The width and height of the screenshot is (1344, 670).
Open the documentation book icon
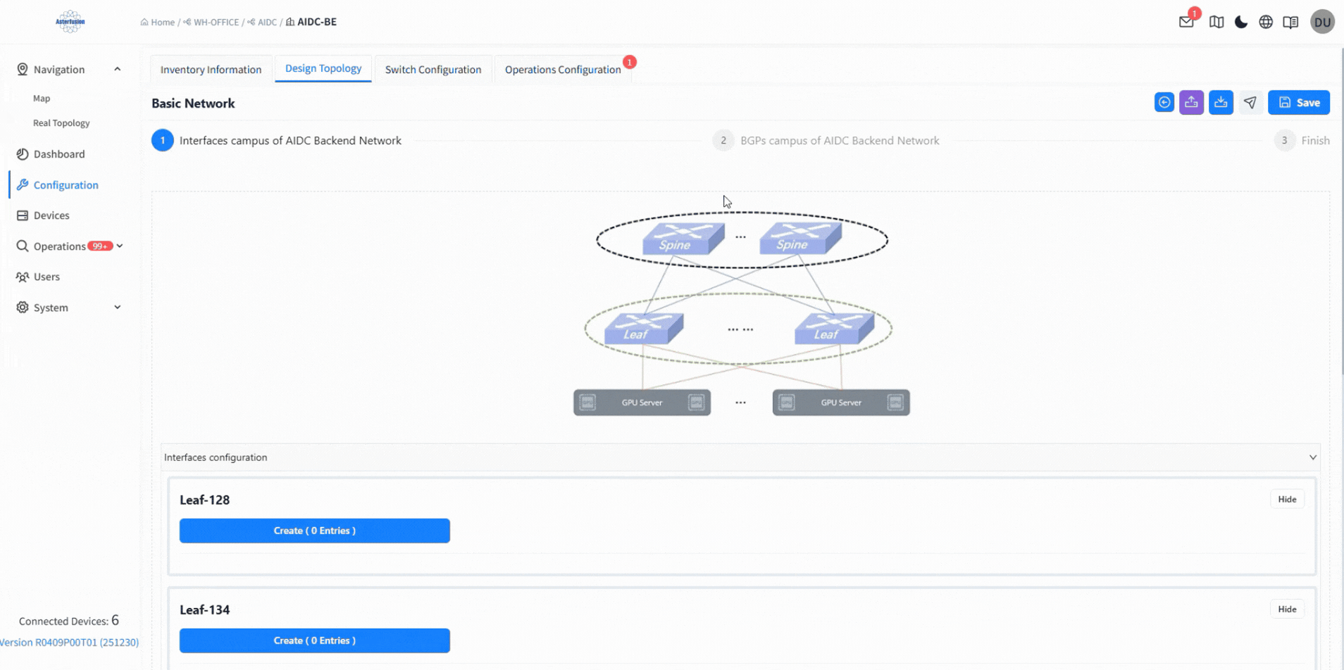click(x=1290, y=22)
